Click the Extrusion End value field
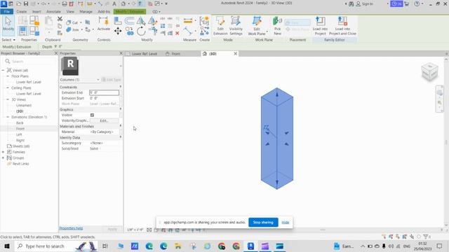This screenshot has width=449, height=252. tap(104, 92)
